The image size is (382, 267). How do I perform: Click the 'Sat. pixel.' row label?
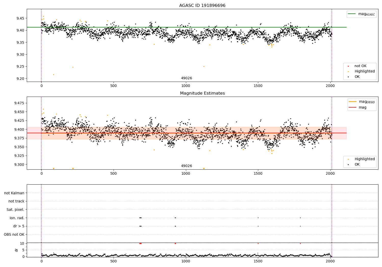pyautogui.click(x=16, y=210)
